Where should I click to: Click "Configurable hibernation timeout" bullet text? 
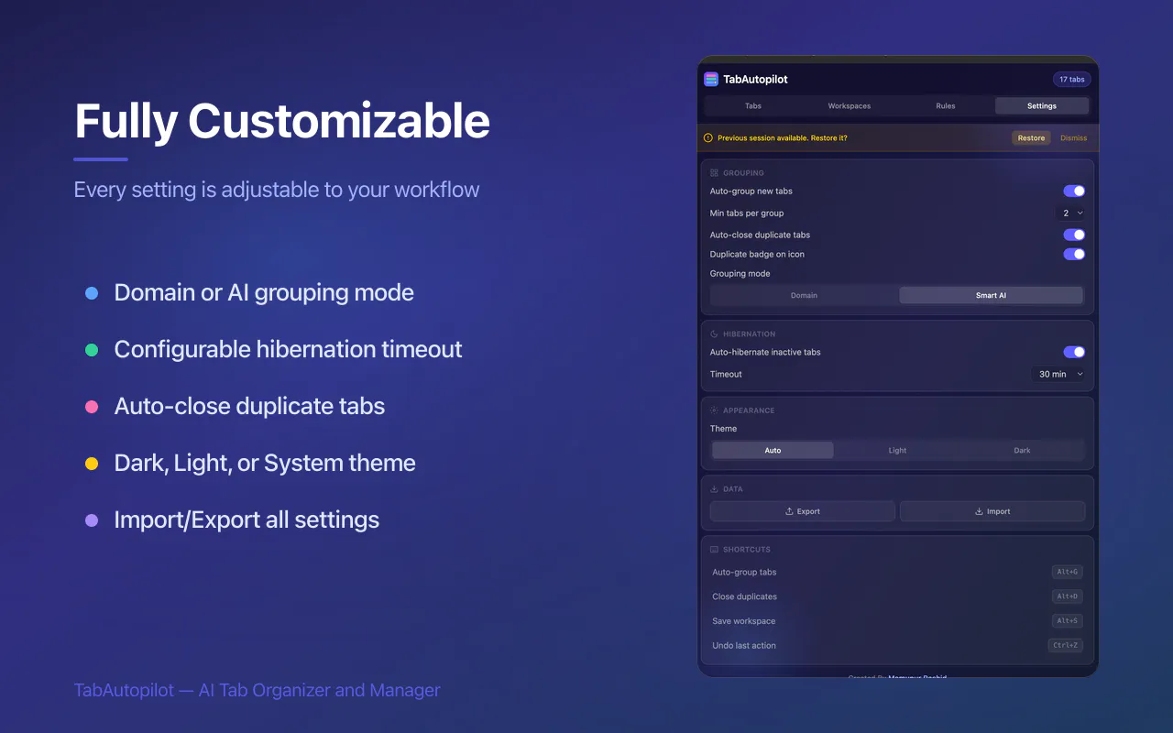point(288,349)
